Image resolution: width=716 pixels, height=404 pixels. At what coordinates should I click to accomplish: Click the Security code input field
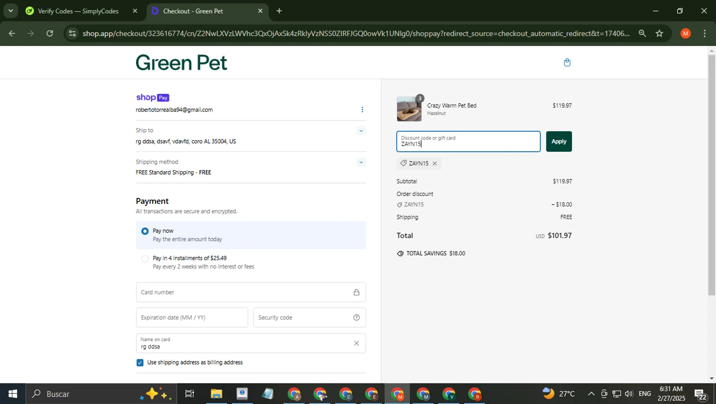pyautogui.click(x=309, y=318)
